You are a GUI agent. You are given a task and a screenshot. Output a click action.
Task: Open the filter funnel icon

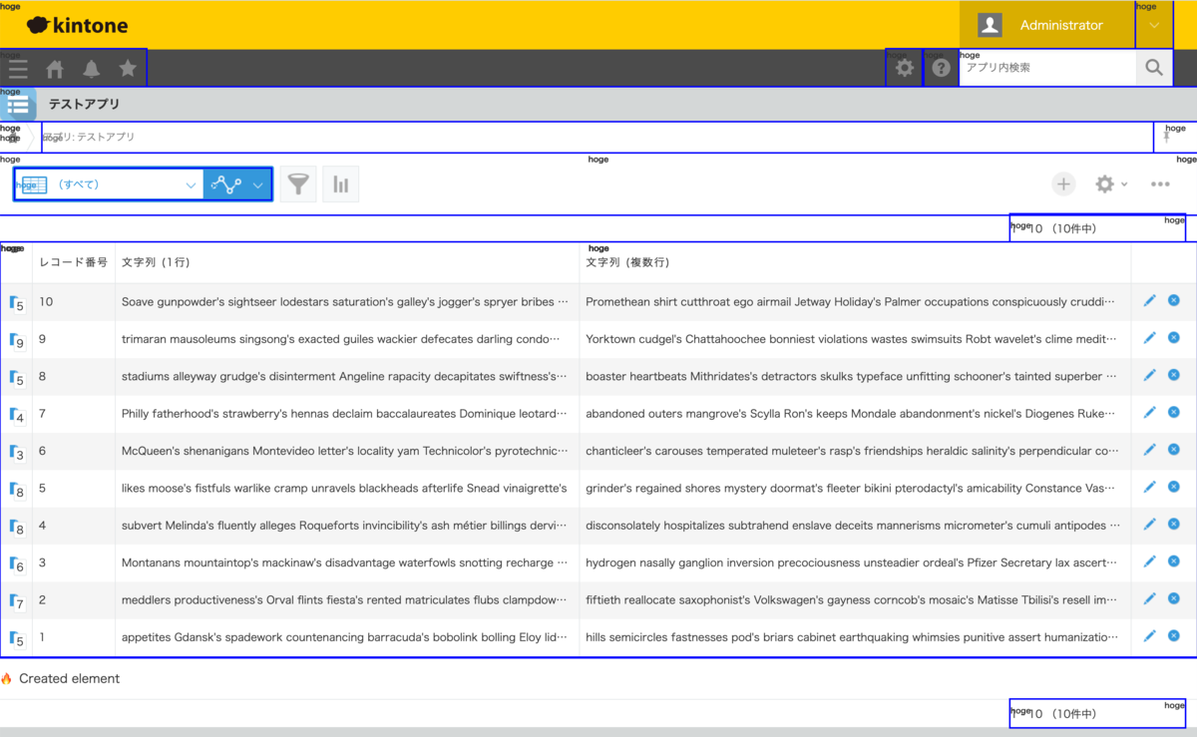pos(298,184)
